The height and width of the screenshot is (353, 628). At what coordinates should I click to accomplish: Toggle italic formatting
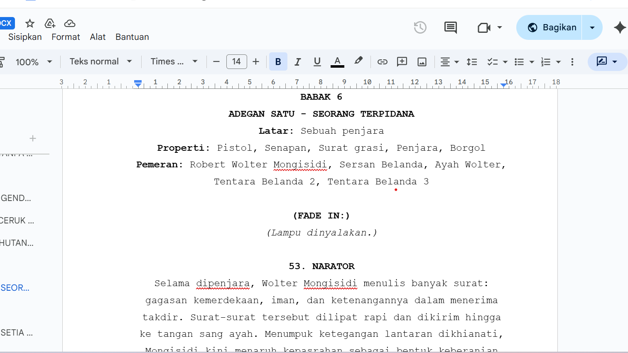point(297,62)
